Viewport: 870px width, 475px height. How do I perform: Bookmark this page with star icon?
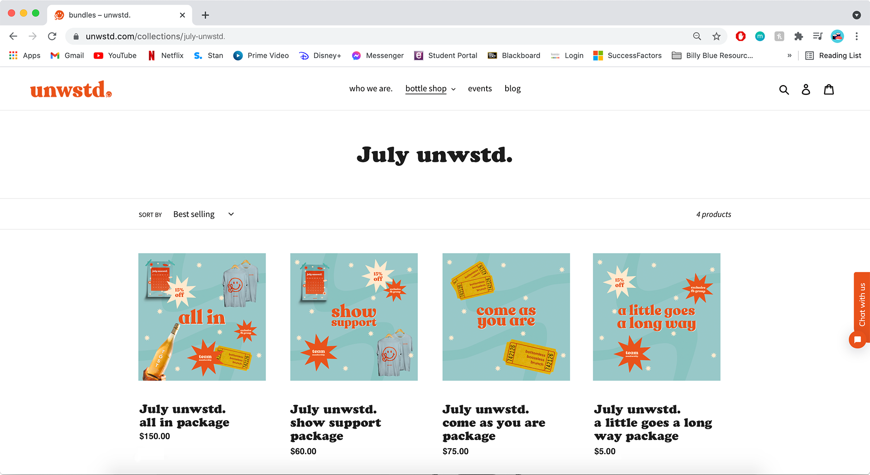(x=716, y=36)
